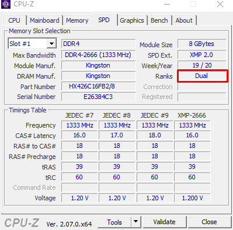Click the Tools button

(x=114, y=222)
